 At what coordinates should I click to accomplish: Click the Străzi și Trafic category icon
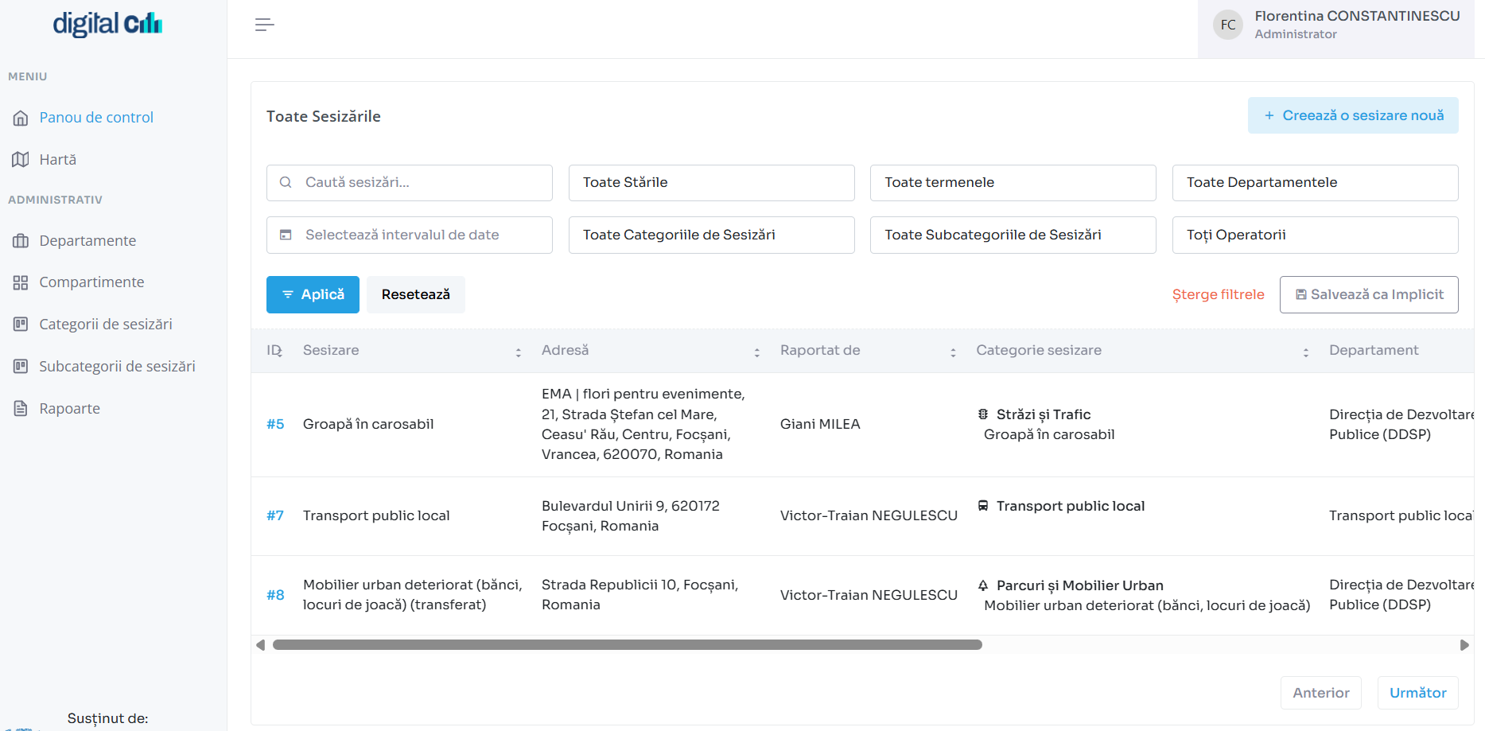(983, 414)
